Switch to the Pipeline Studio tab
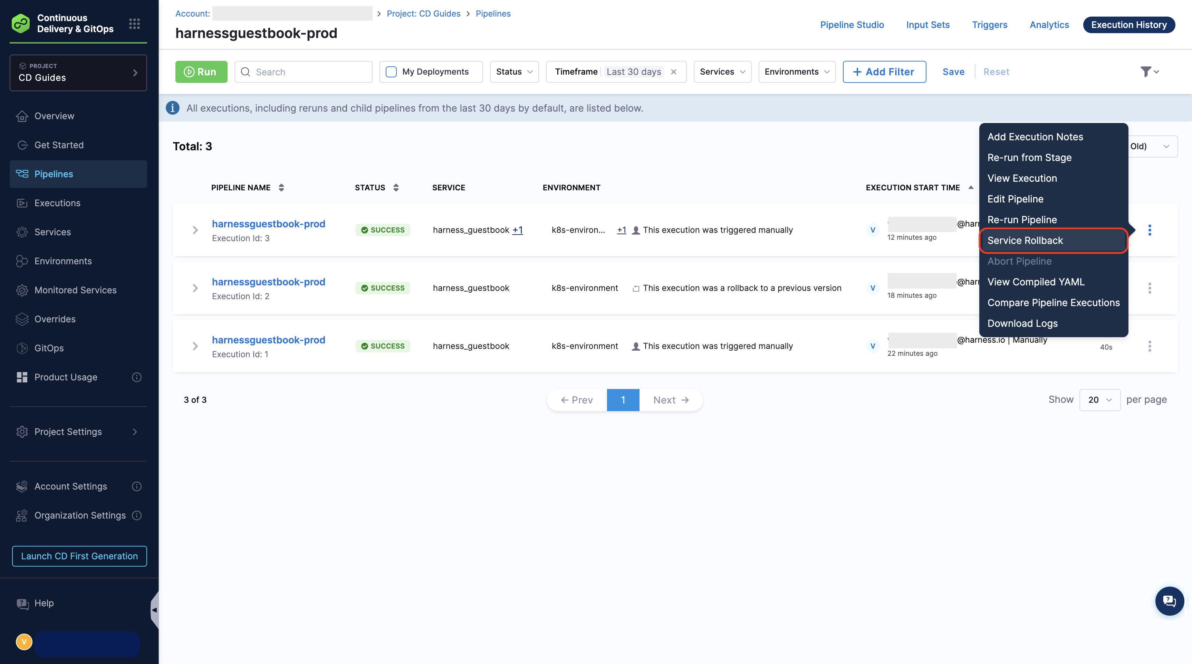The width and height of the screenshot is (1192, 664). click(852, 25)
